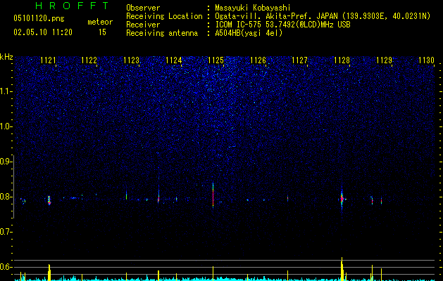
Task: Click the tall red meteor echo near 1125
Action: click(x=213, y=195)
